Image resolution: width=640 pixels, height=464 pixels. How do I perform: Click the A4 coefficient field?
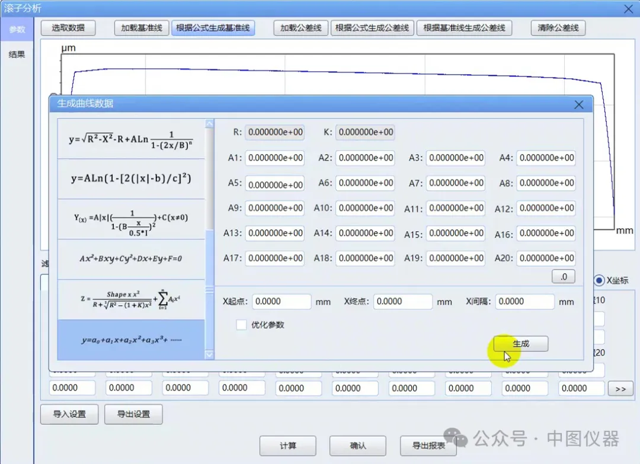tap(546, 158)
